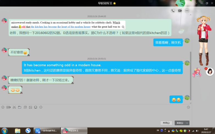Viewport: 215px width, 134px height.
Task: Click the star icon beside 早起冠军王
Action: pos(114,3)
